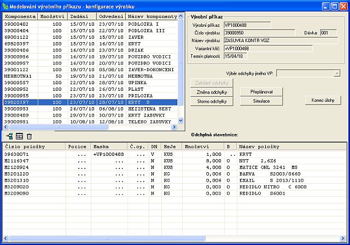Viewport: 350px width, 245px height.
Task: Click the Konec úlohy button
Action: pyautogui.click(x=323, y=100)
